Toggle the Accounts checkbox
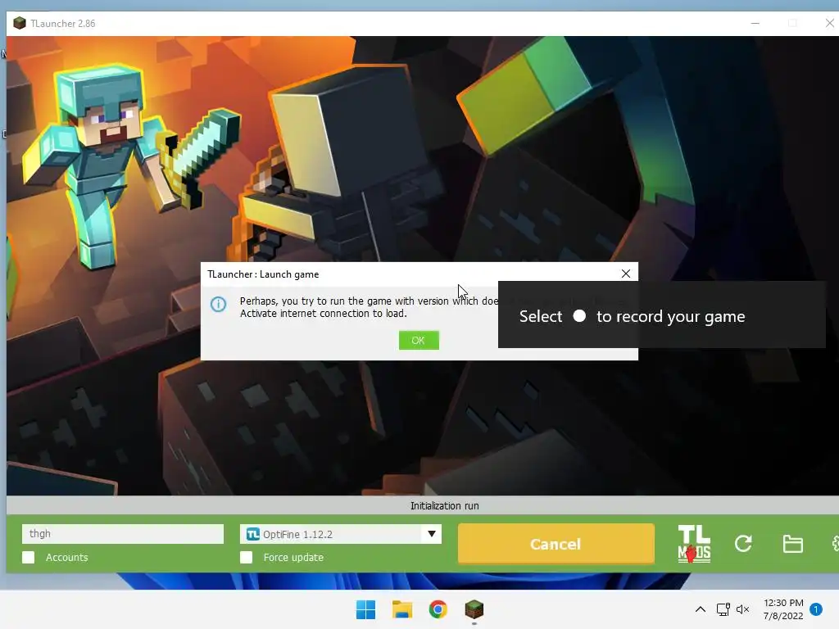The width and height of the screenshot is (839, 629). point(29,557)
